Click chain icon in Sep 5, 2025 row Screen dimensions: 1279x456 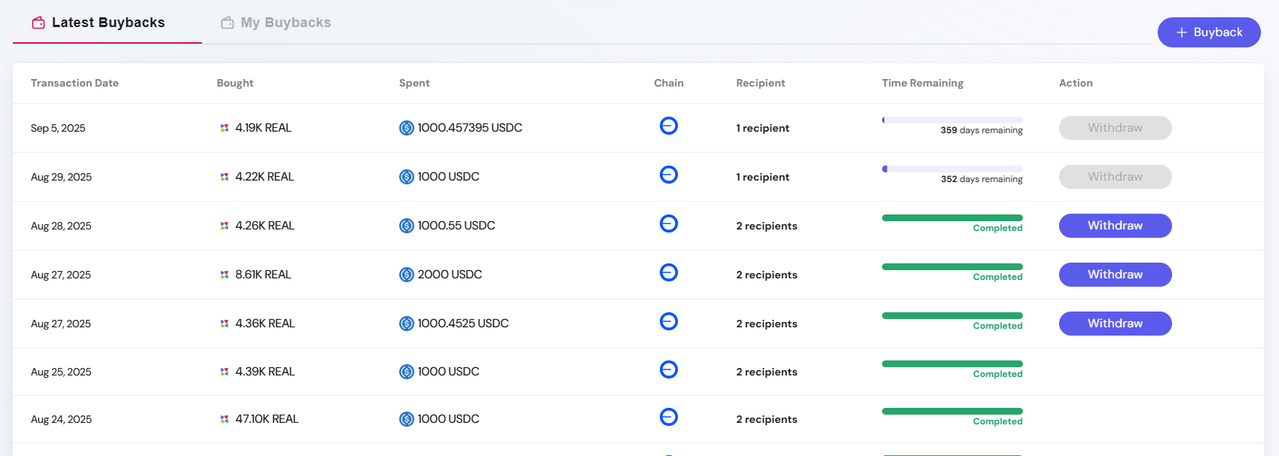point(668,126)
